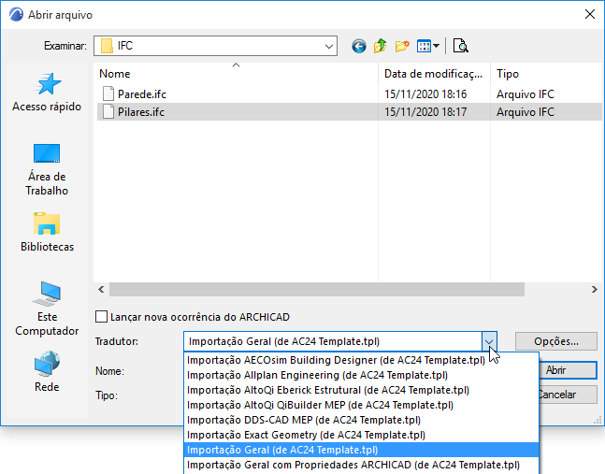Click the 15/11/2020 18:17 date cell

coord(425,112)
